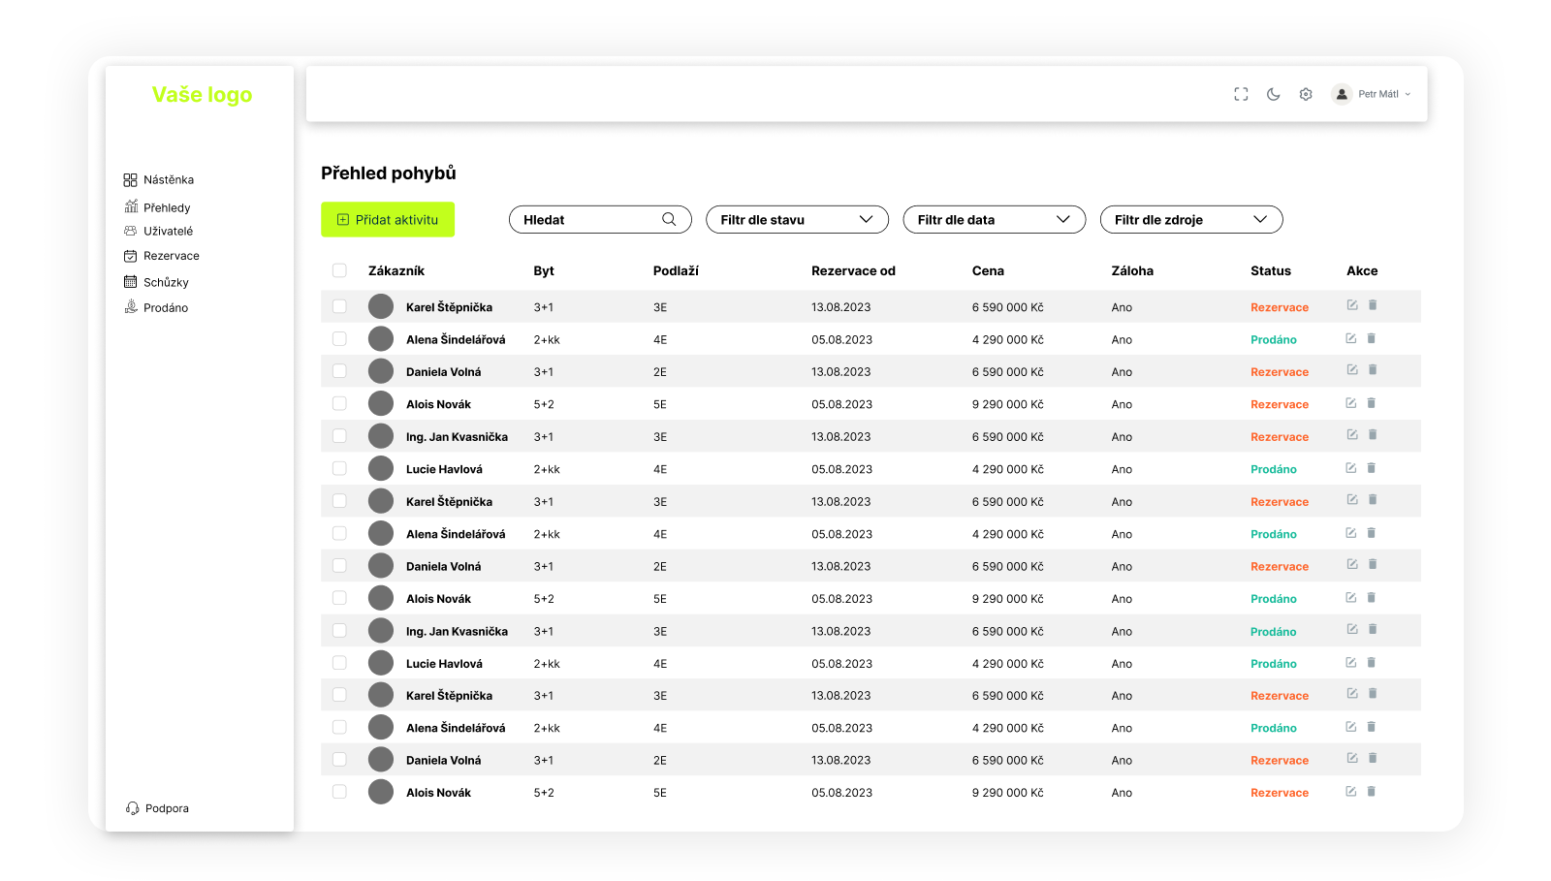
Task: Click the Záloha column header
Action: (1132, 271)
